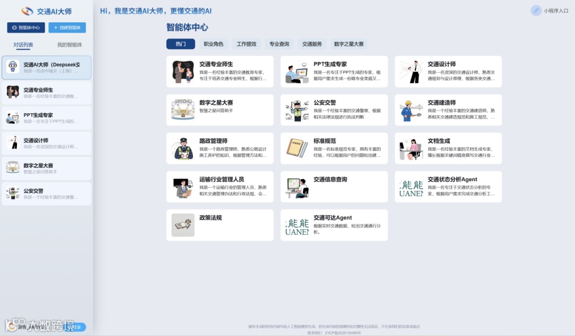This screenshot has height=336, width=575.
Task: Select the 工作提效 category tab
Action: click(x=247, y=44)
